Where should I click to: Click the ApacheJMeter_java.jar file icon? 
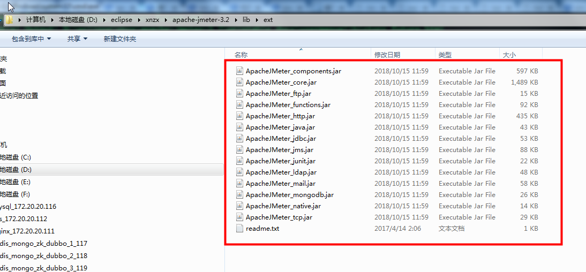point(239,127)
